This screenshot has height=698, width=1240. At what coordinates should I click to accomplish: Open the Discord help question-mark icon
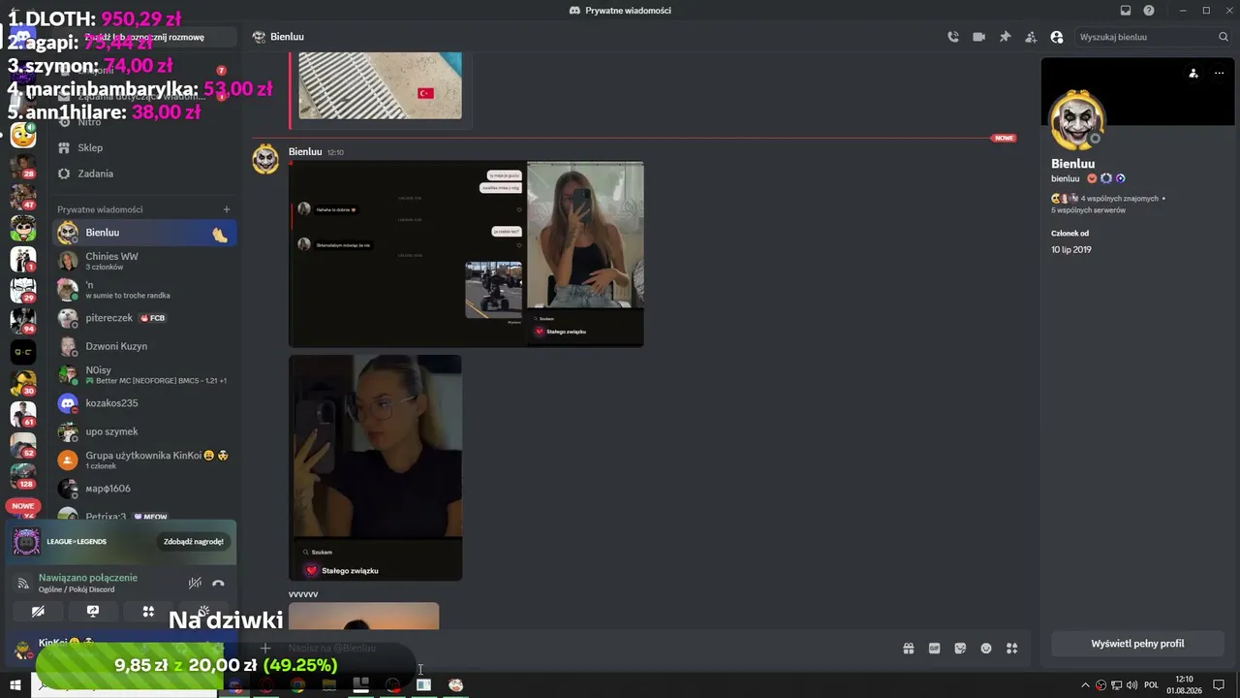pos(1149,11)
